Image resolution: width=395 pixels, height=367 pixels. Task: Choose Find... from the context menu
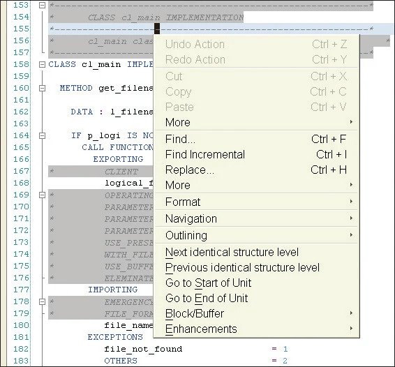tap(256, 139)
